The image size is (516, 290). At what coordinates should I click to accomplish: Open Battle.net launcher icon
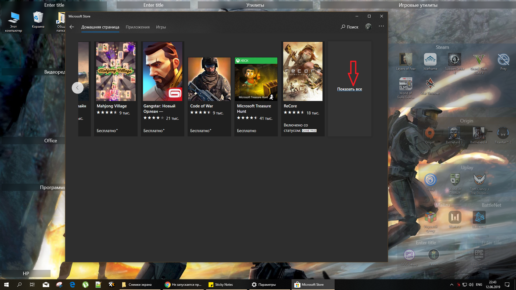pyautogui.click(x=479, y=220)
